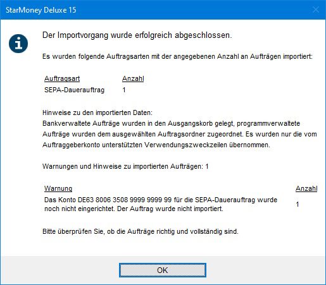Select the warning text about account DE63
The image size is (326, 285).
[x=161, y=204]
